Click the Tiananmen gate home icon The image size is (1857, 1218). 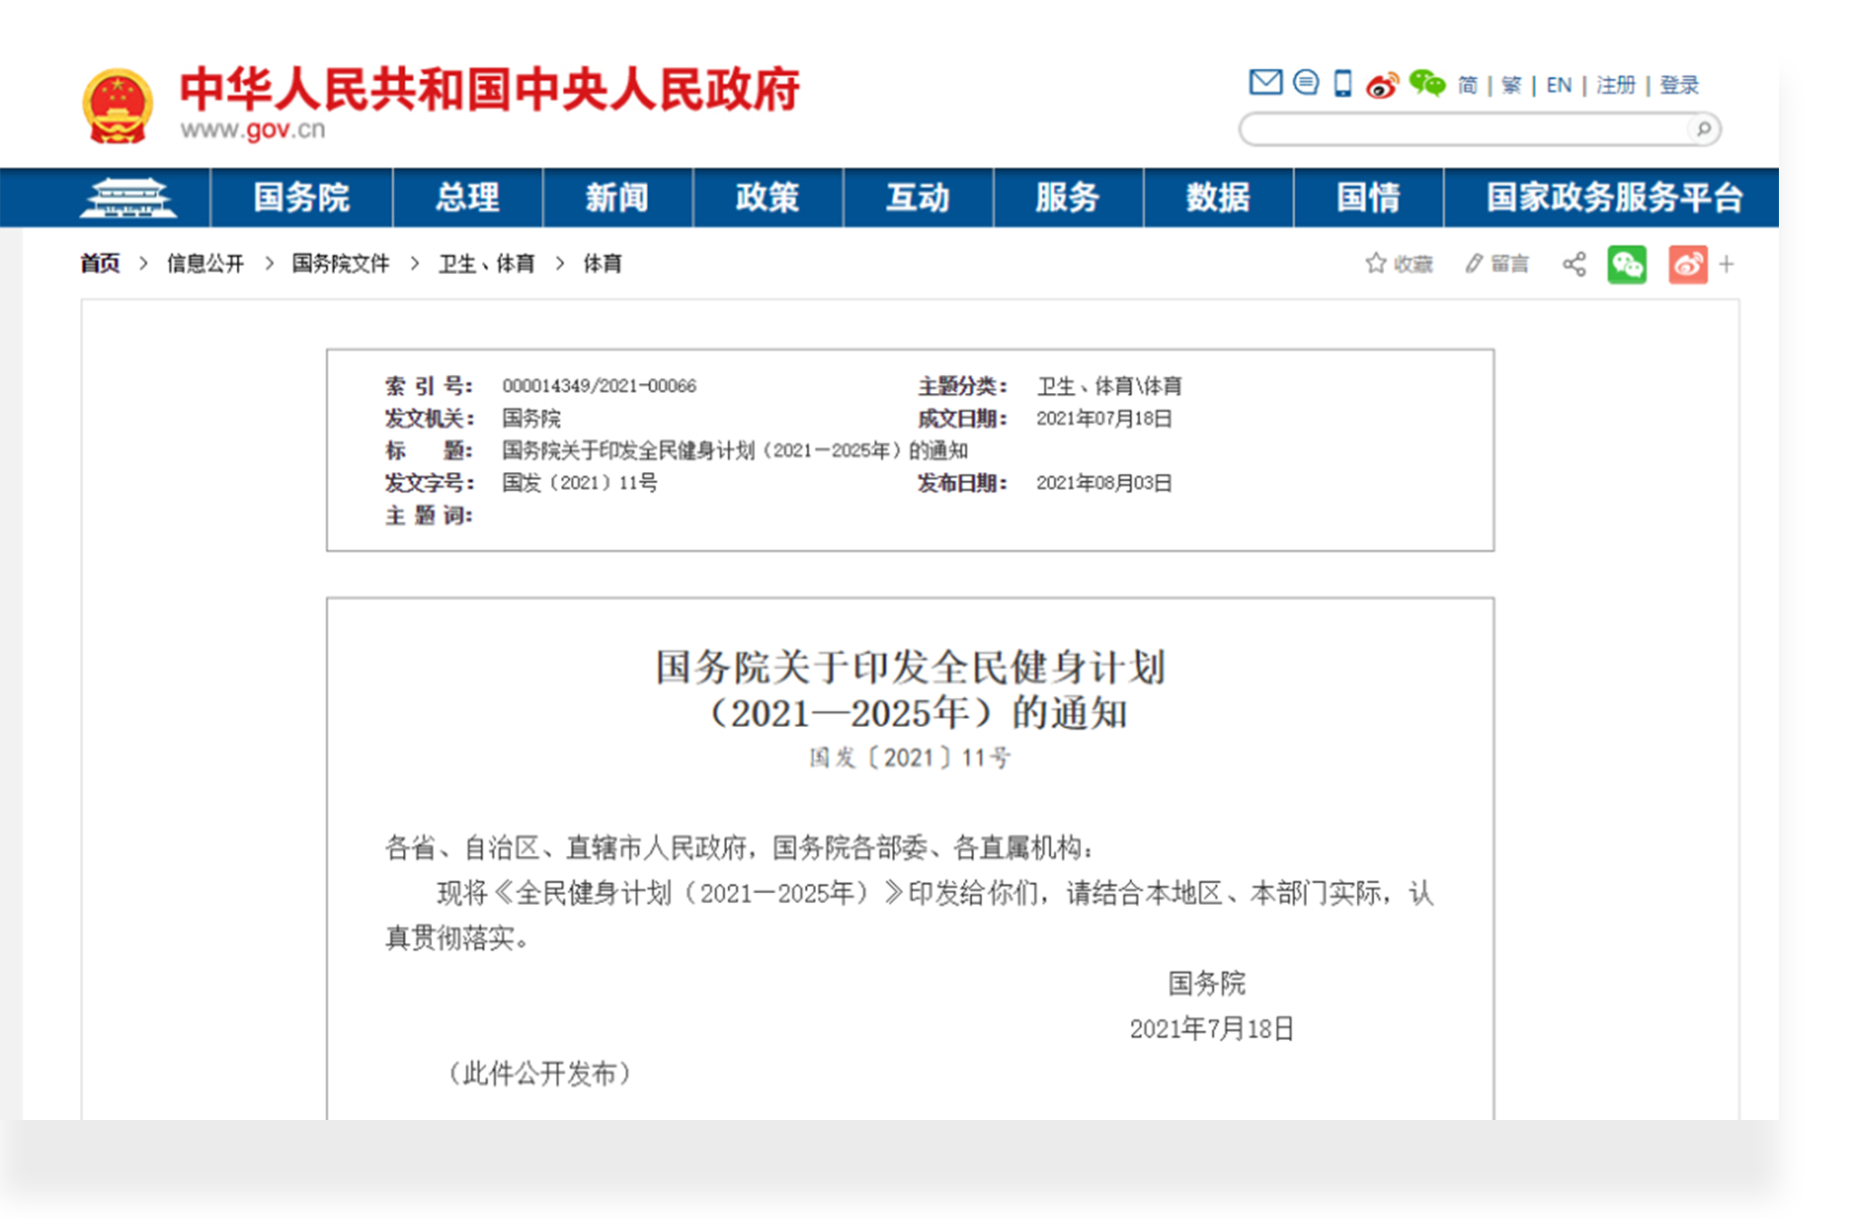[x=128, y=197]
